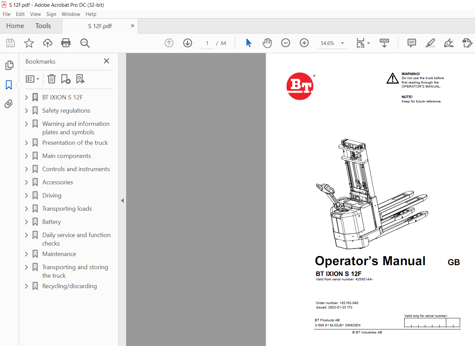
Task: Jump to Maintenance bookmark
Action: [59, 254]
